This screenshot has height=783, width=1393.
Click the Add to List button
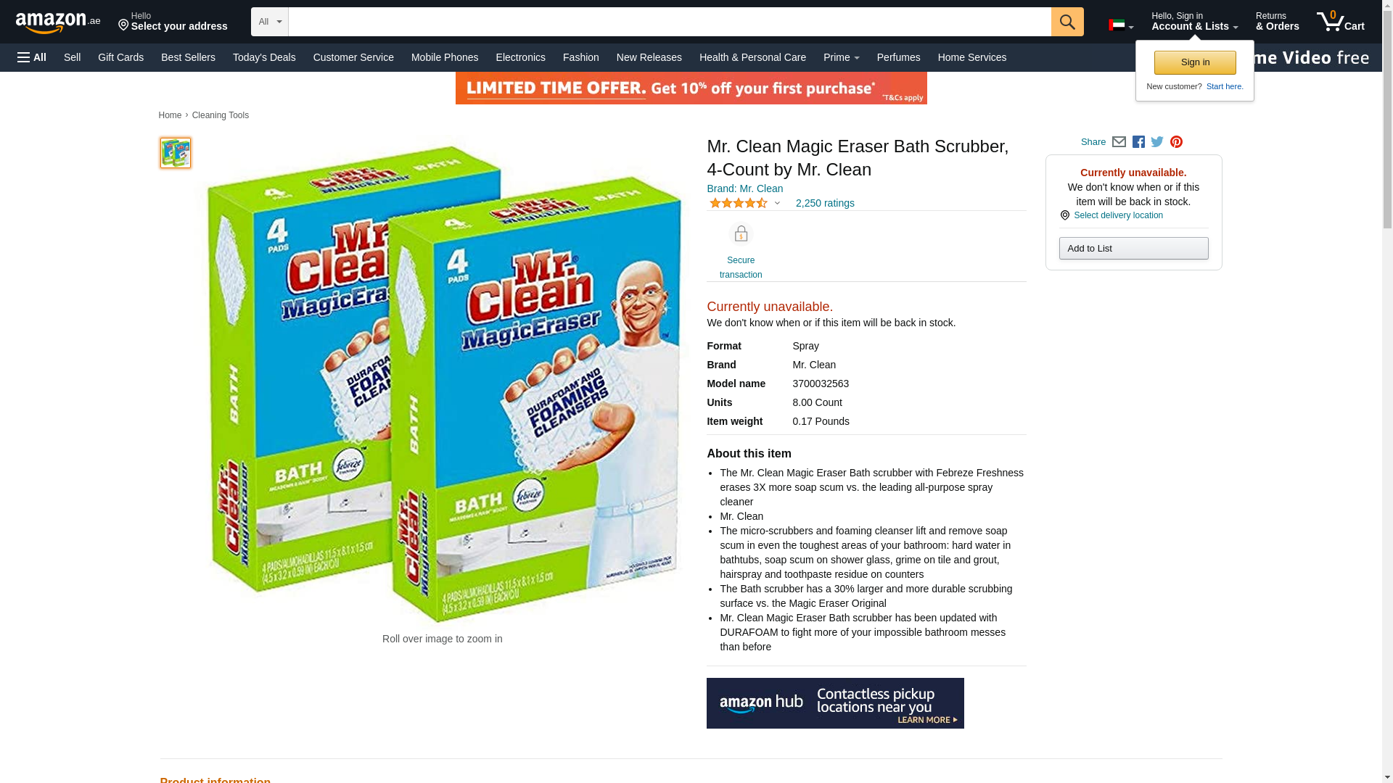(1133, 249)
